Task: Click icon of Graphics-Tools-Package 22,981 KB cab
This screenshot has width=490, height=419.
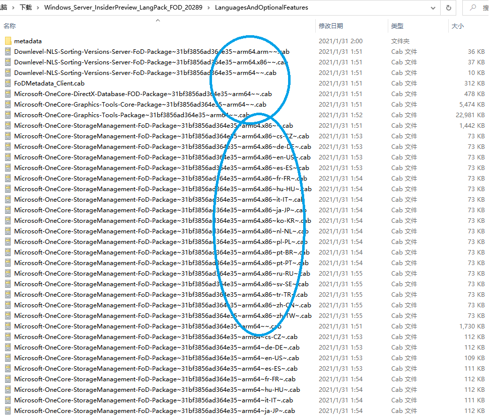Action: [x=8, y=115]
